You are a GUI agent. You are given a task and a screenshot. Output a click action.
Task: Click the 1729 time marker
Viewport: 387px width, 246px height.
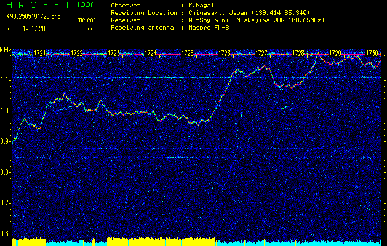[x=335, y=54]
